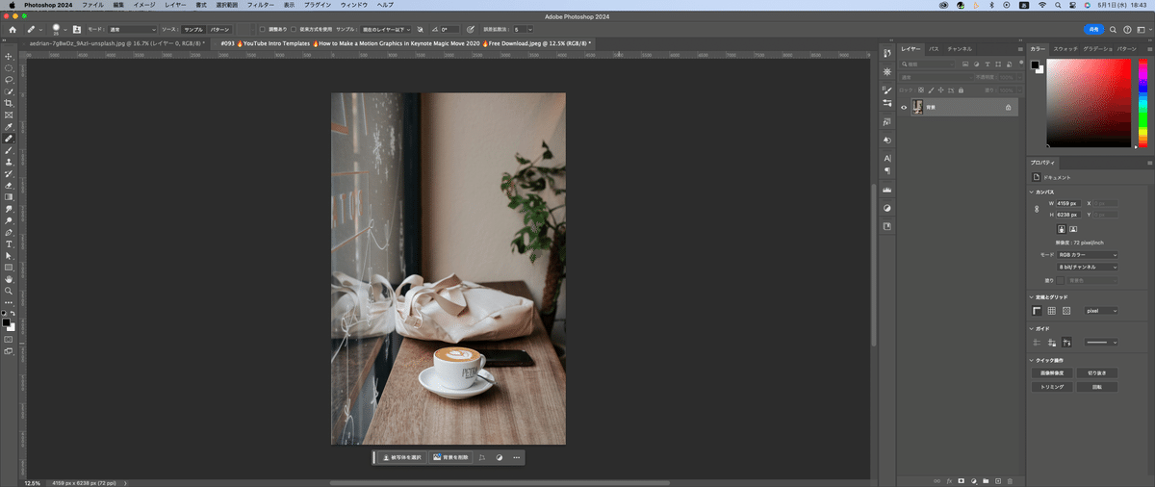Select the Crop tool
This screenshot has height=487, width=1155.
[9, 103]
